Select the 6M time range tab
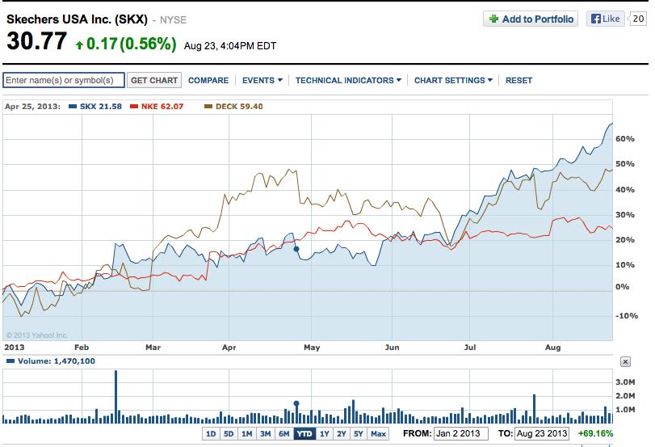The width and height of the screenshot is (655, 447). (x=284, y=433)
